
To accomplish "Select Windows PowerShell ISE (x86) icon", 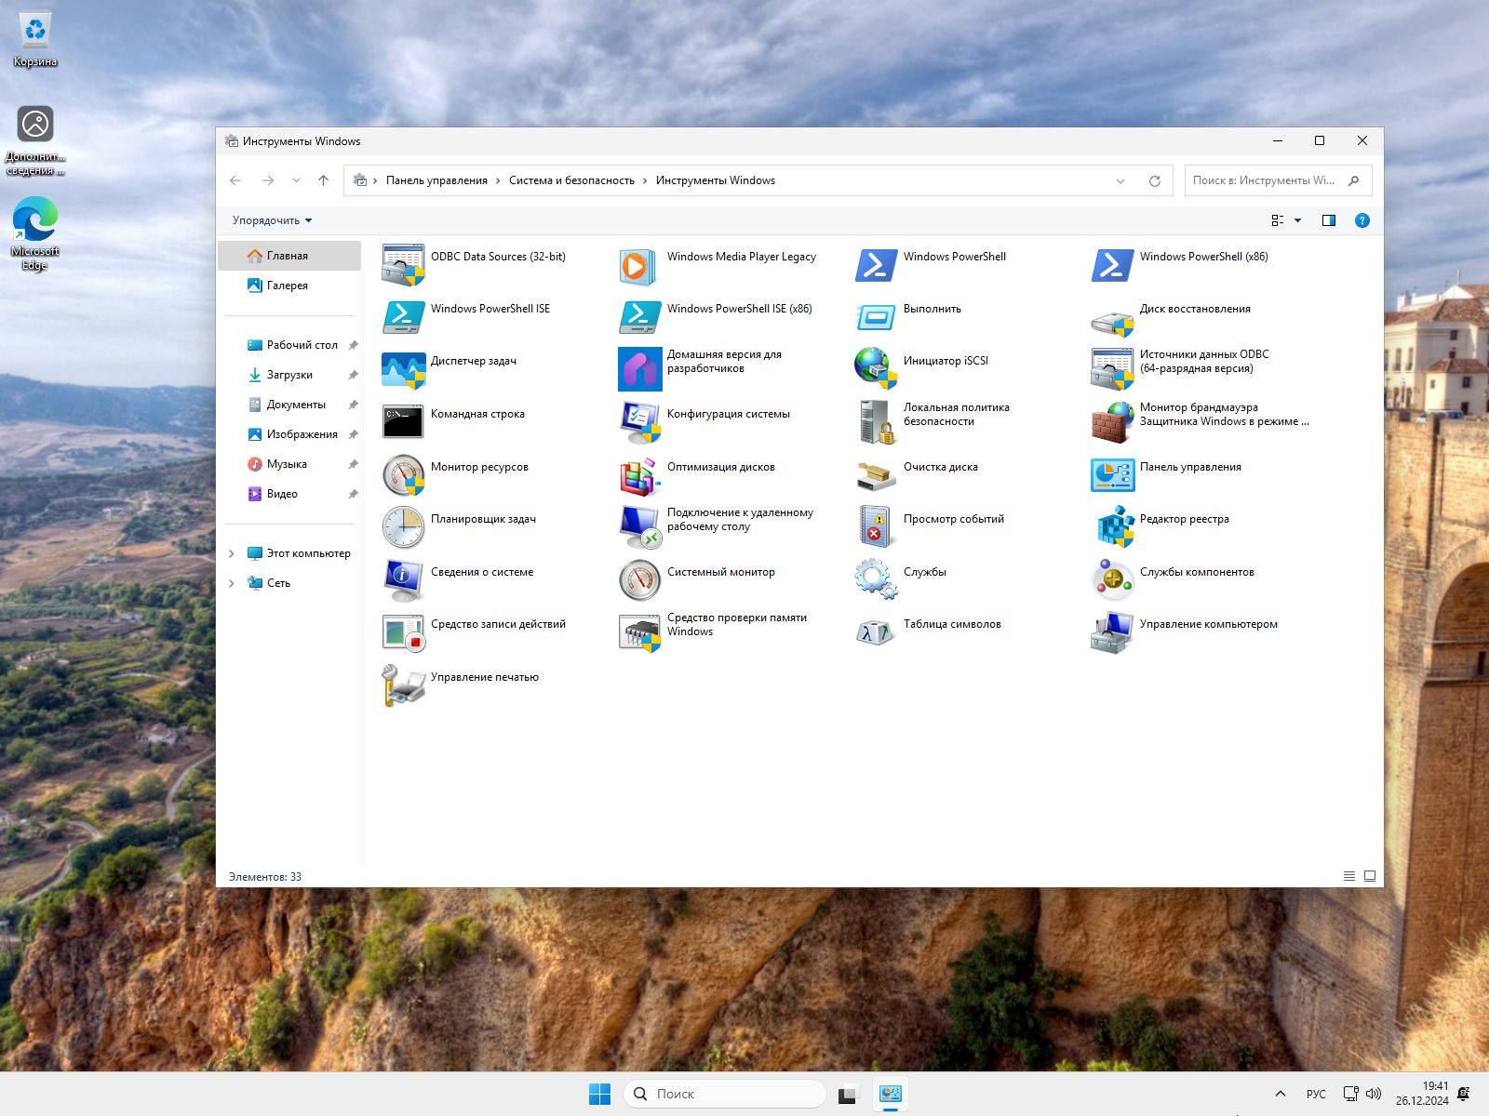I will click(x=639, y=317).
